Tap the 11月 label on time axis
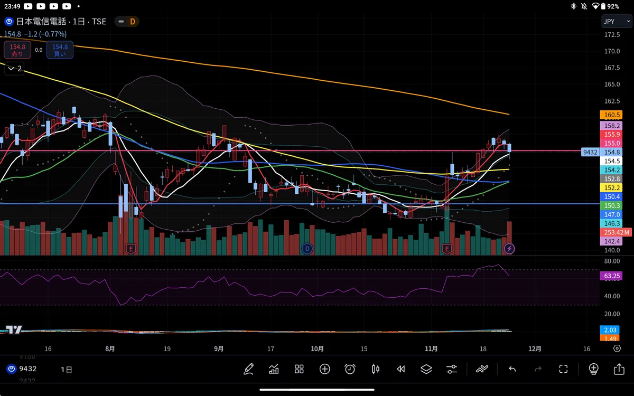This screenshot has width=634, height=396. pyautogui.click(x=432, y=349)
